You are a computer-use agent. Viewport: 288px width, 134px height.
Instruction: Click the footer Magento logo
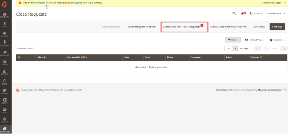pyautogui.click(x=18, y=90)
